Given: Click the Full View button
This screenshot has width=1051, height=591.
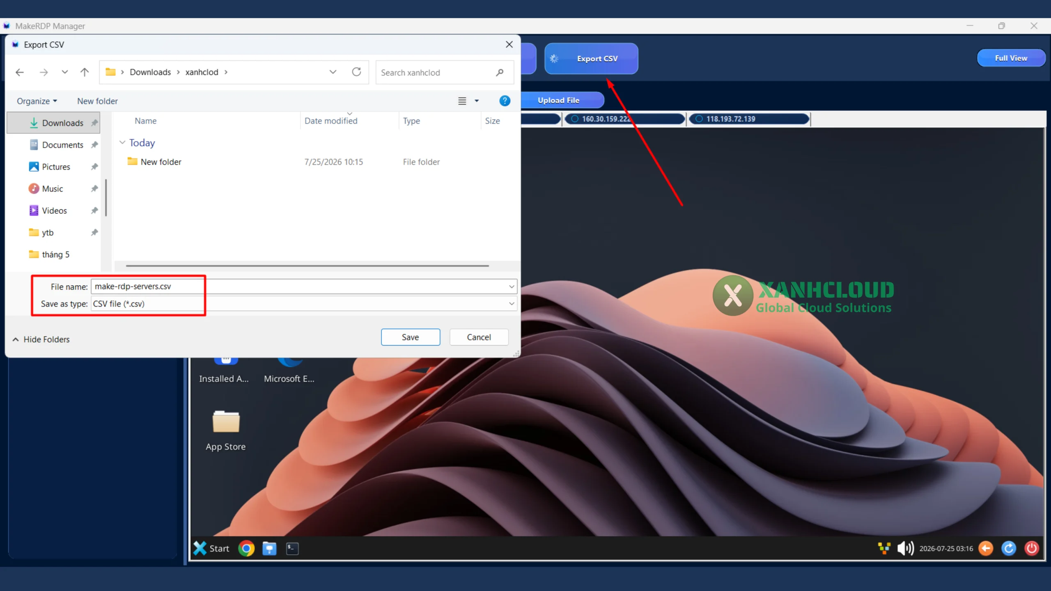Looking at the screenshot, I should (x=1011, y=58).
